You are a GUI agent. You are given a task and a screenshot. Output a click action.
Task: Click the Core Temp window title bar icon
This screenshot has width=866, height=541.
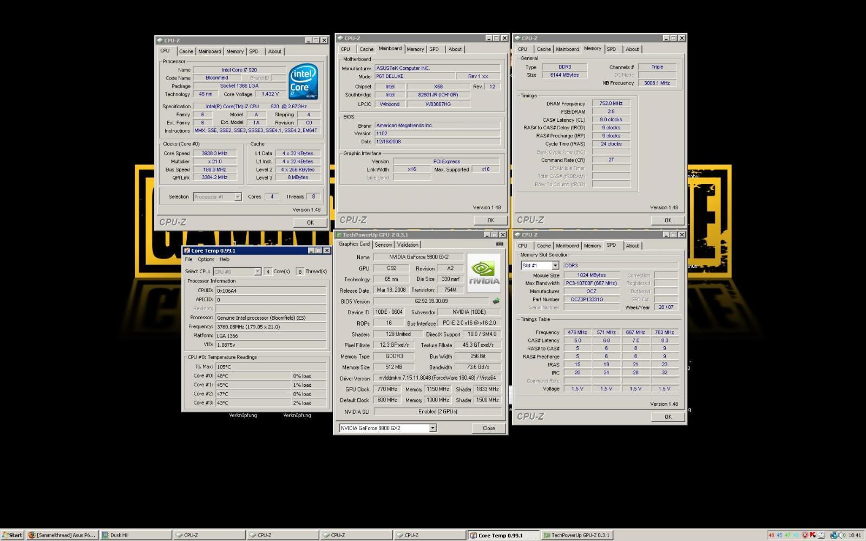[187, 250]
